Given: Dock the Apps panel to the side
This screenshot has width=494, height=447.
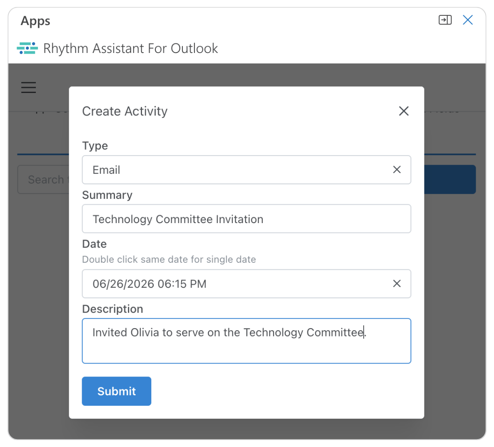Looking at the screenshot, I should point(445,20).
